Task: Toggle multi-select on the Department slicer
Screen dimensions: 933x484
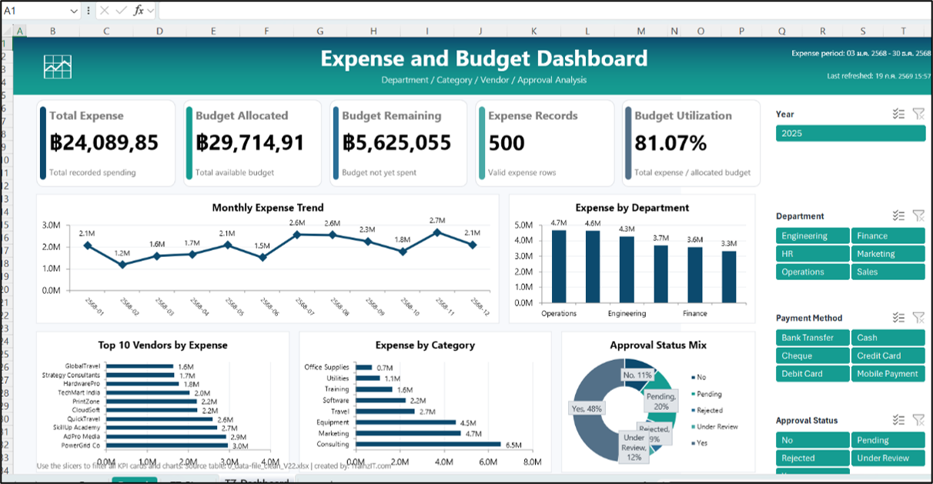Action: (x=898, y=216)
